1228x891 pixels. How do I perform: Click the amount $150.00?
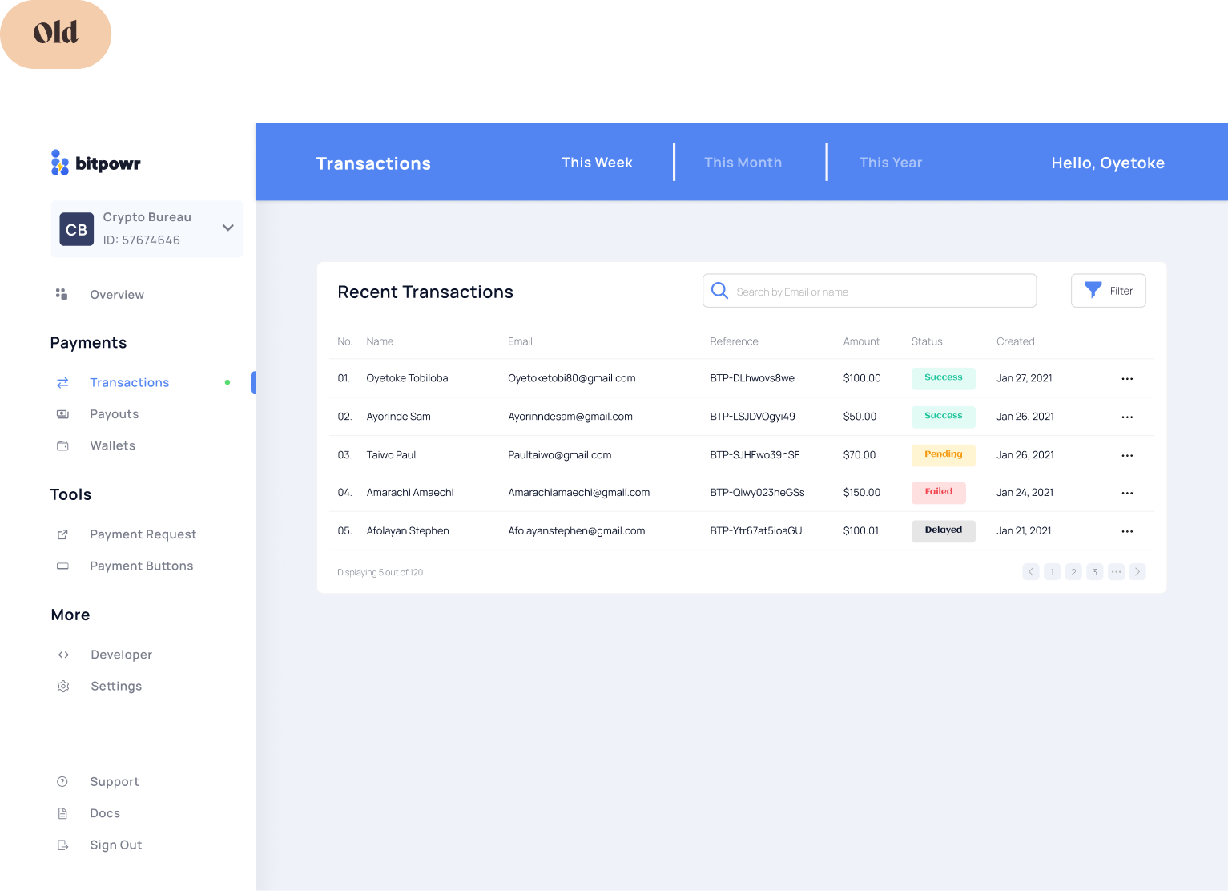(862, 493)
